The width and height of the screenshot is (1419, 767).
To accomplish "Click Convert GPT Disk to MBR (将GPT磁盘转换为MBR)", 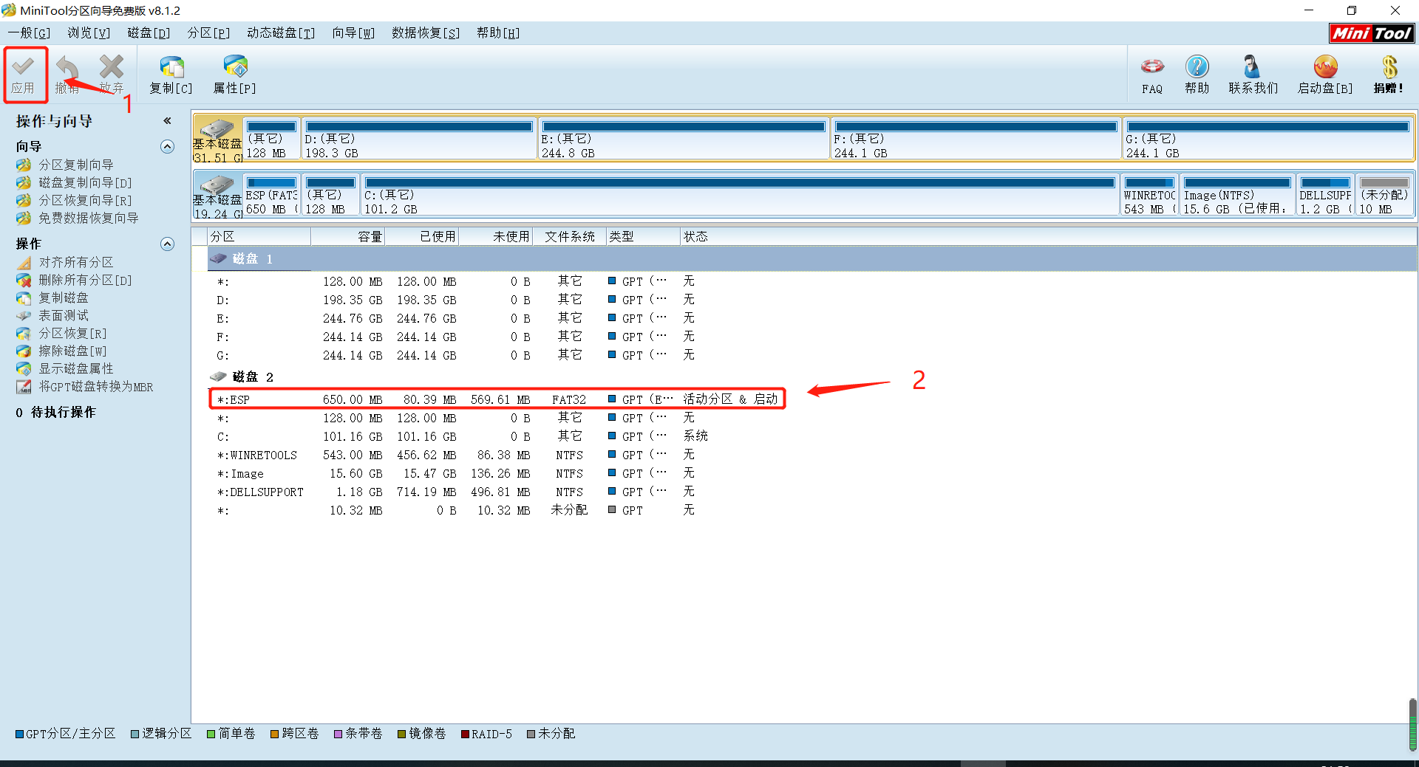I will pyautogui.click(x=96, y=387).
